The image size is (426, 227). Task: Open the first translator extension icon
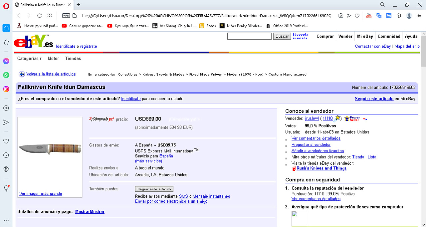379,16
